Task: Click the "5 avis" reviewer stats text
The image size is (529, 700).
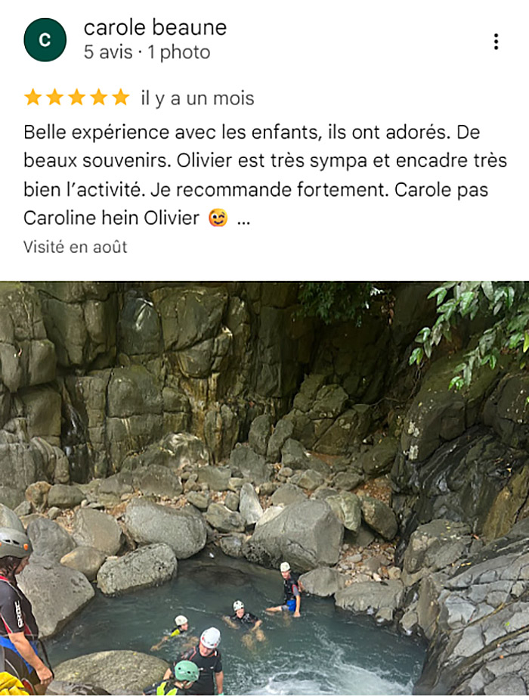Action: (x=108, y=52)
